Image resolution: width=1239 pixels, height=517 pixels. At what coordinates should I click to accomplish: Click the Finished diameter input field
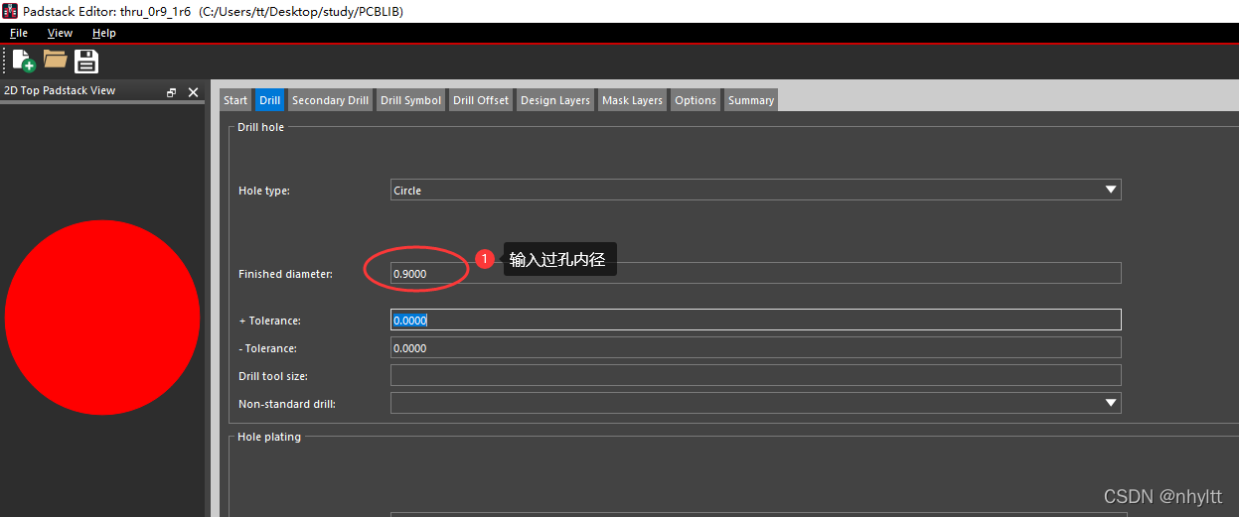[755, 273]
